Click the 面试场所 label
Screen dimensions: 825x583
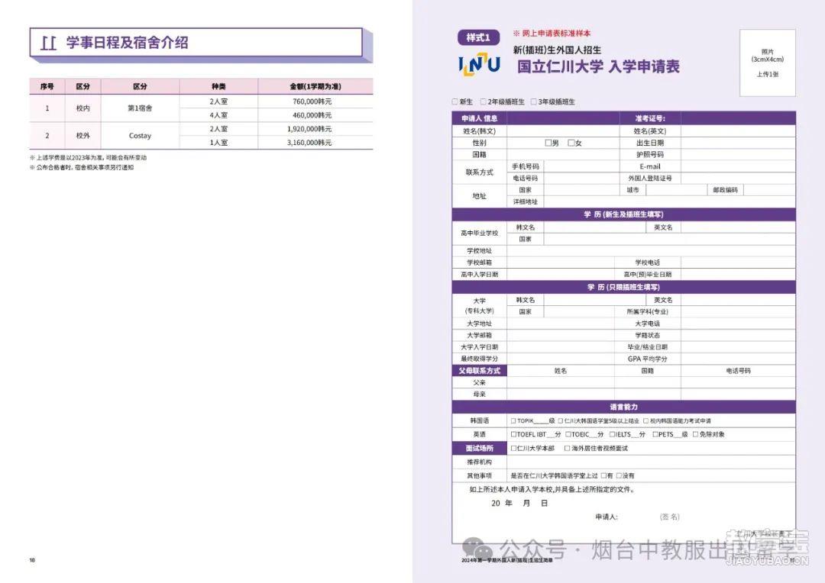(x=479, y=449)
